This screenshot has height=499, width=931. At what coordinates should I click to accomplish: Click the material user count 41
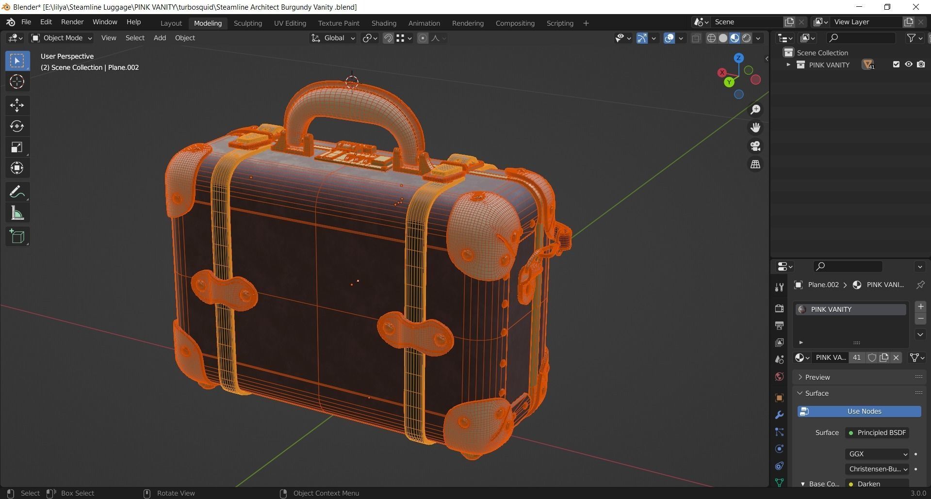[x=857, y=358]
